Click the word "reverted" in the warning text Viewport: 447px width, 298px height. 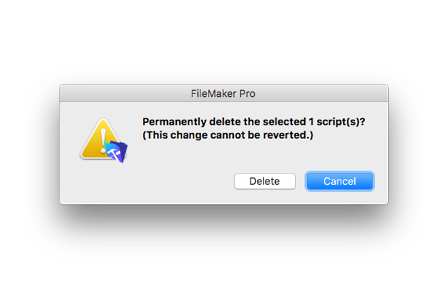(x=286, y=135)
